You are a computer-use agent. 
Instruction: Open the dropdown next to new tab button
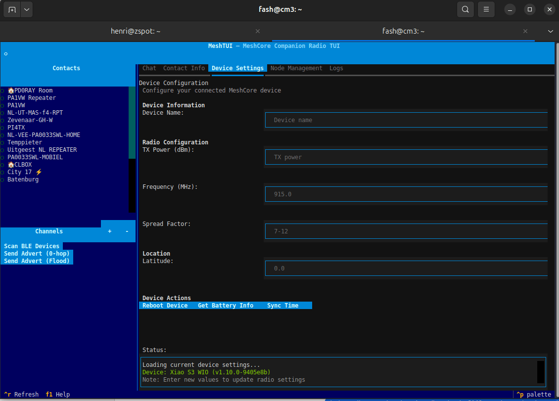[x=26, y=9]
